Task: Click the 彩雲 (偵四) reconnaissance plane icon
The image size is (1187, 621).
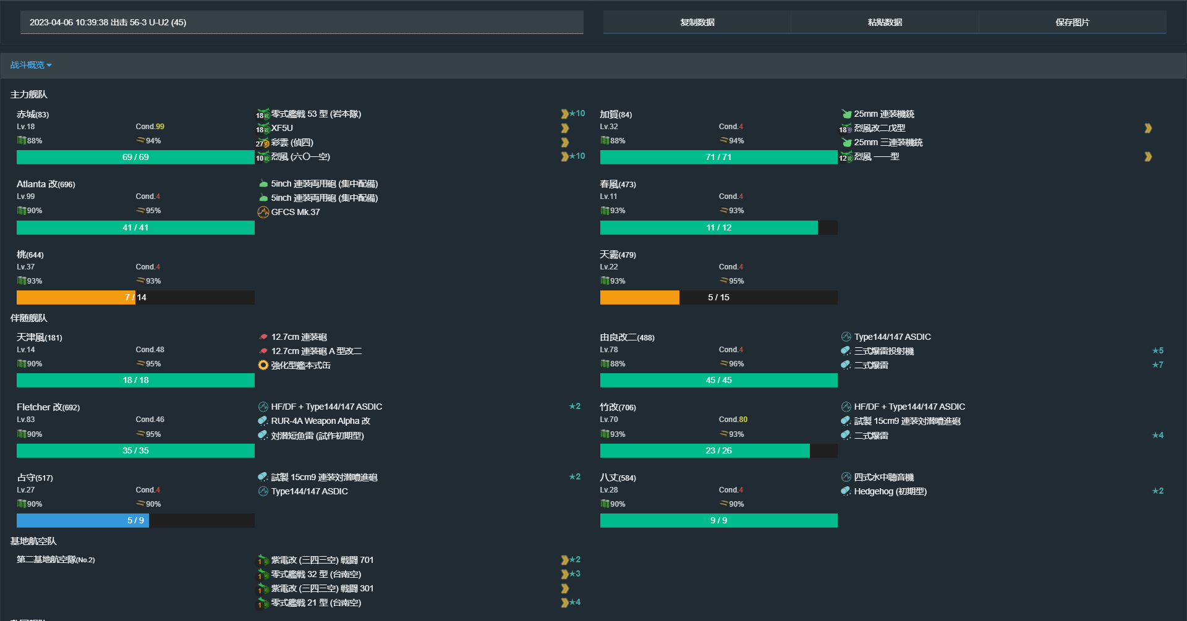Action: click(x=263, y=143)
